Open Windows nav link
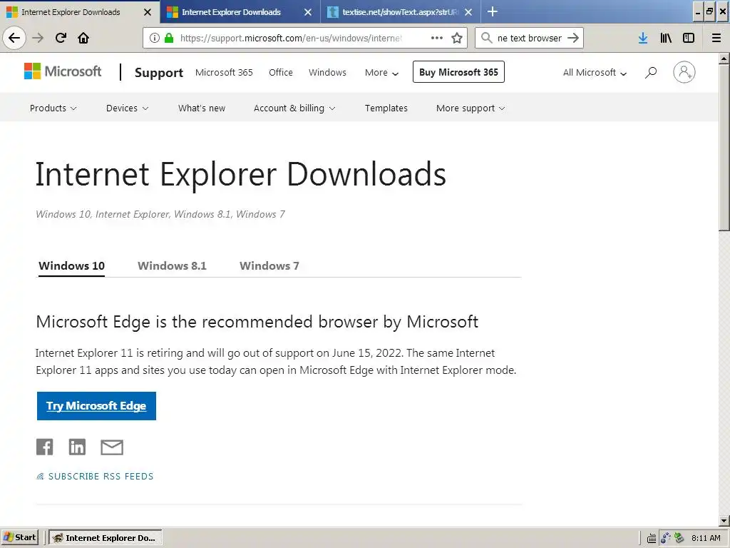The height and width of the screenshot is (548, 730). (x=327, y=72)
